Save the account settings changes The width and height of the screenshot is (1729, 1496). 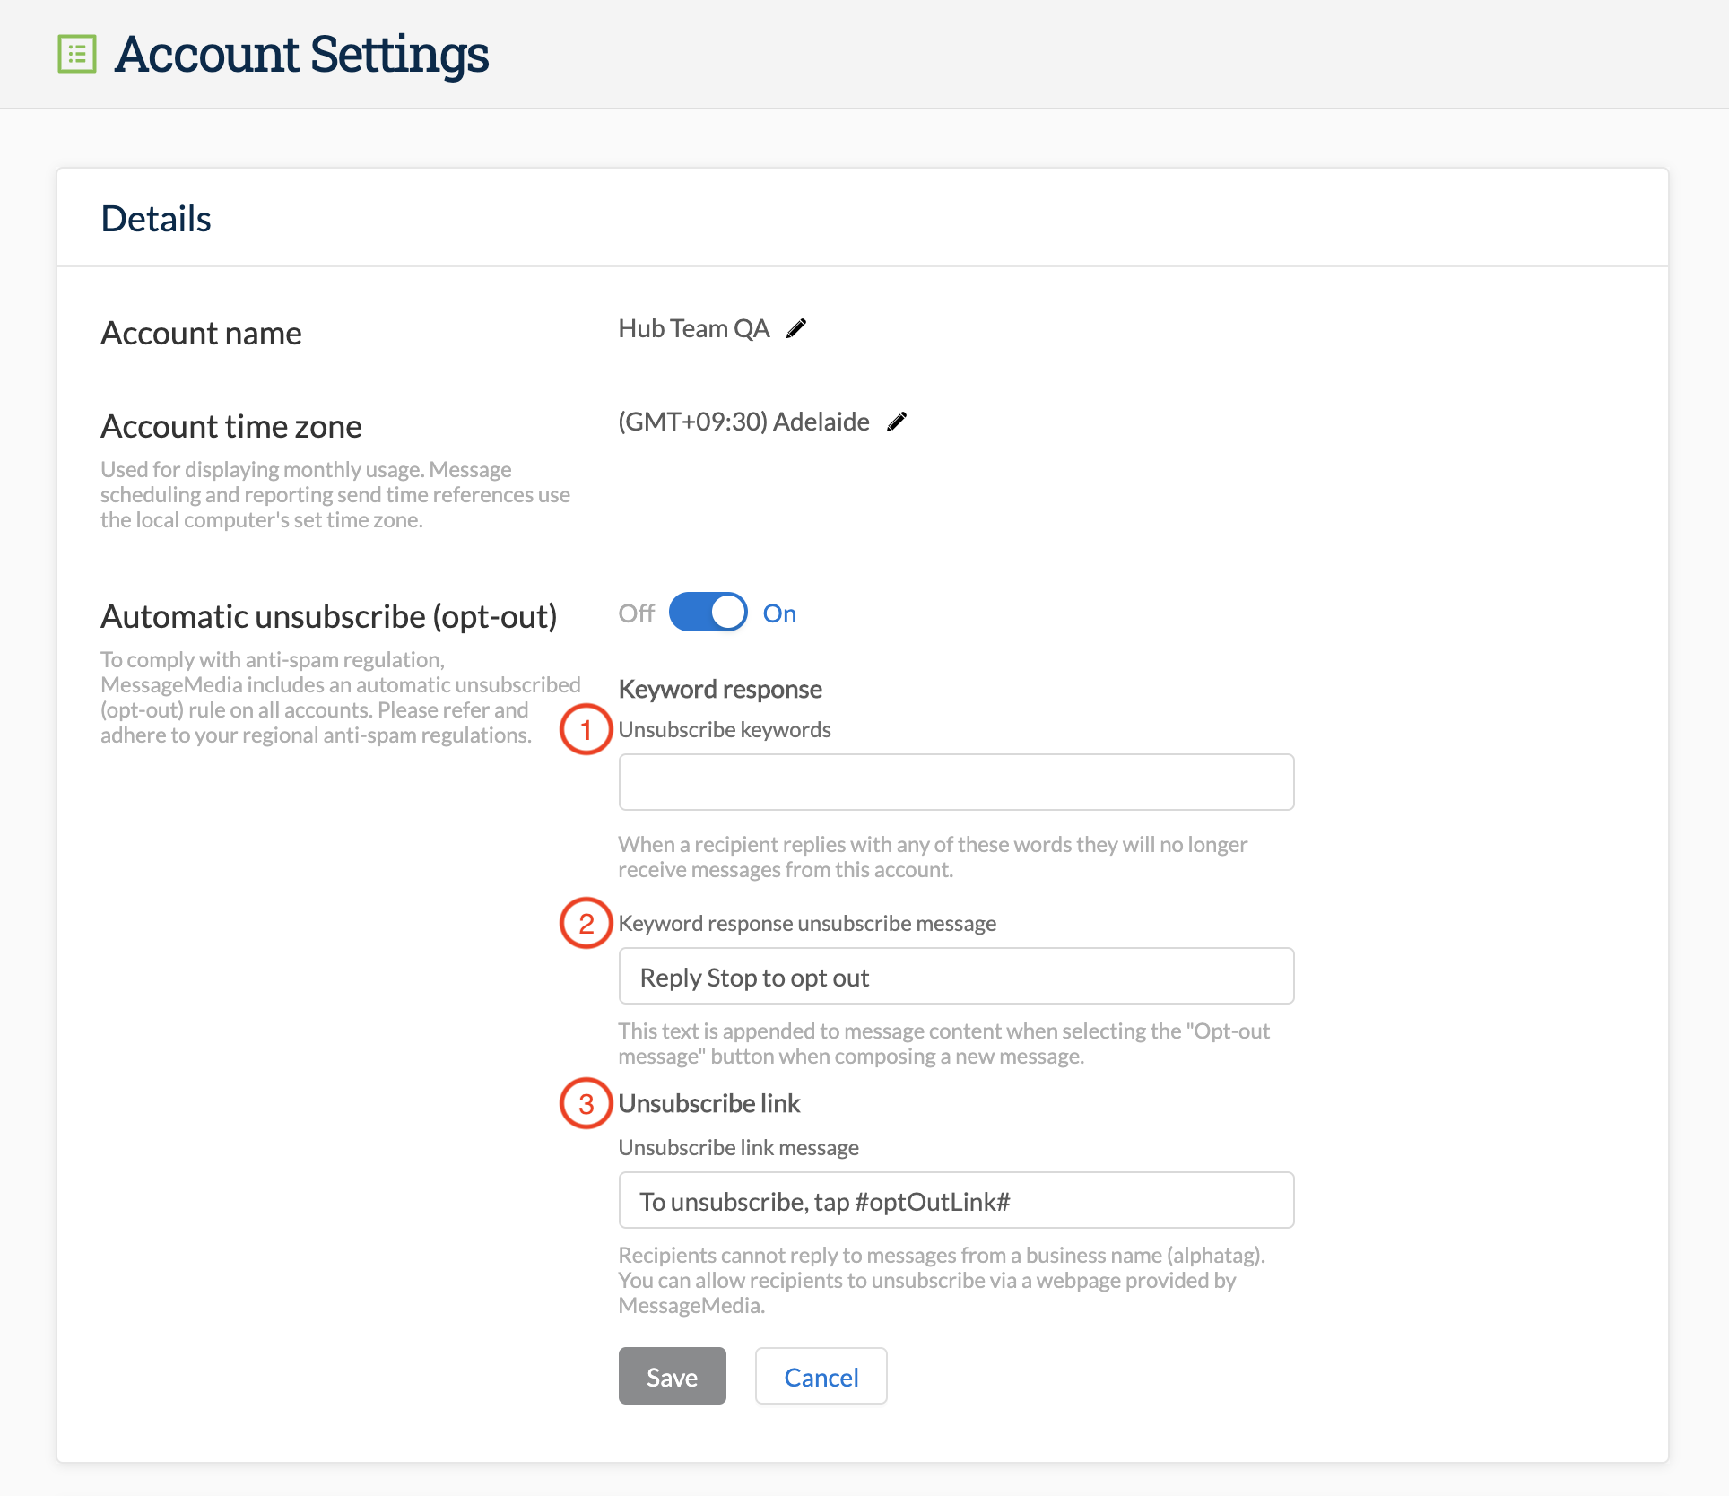[671, 1376]
